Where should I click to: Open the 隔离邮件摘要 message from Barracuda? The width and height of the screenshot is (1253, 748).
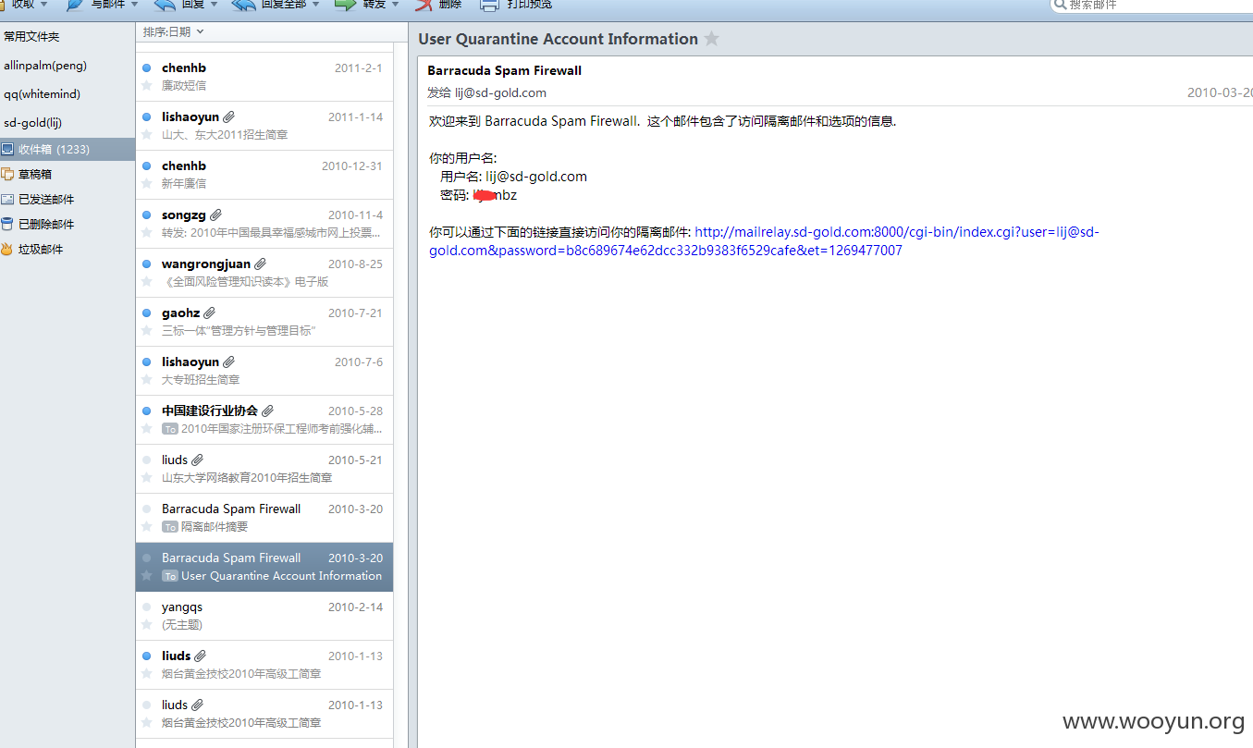point(264,518)
